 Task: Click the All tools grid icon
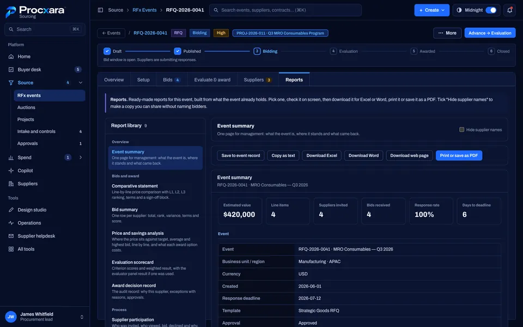point(11,249)
